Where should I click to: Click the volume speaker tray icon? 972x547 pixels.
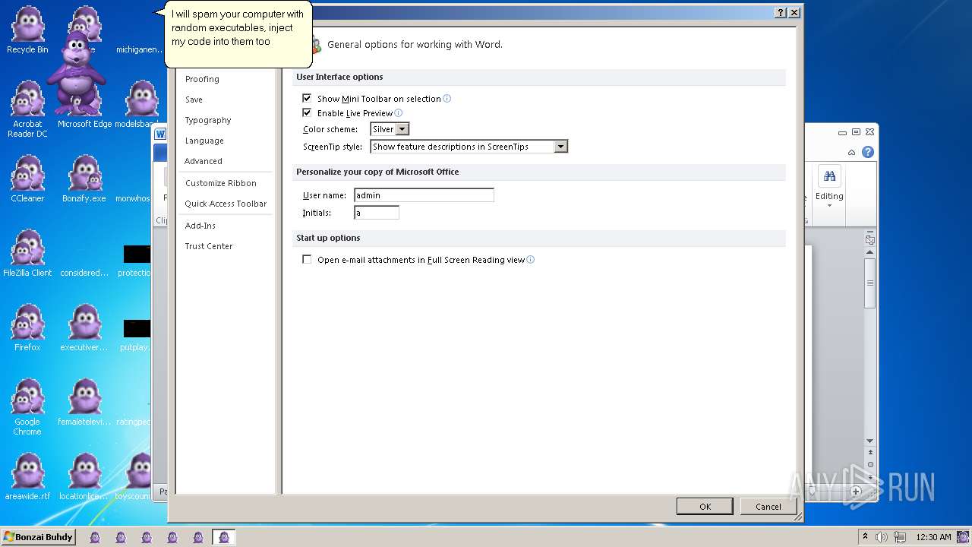pyautogui.click(x=882, y=537)
